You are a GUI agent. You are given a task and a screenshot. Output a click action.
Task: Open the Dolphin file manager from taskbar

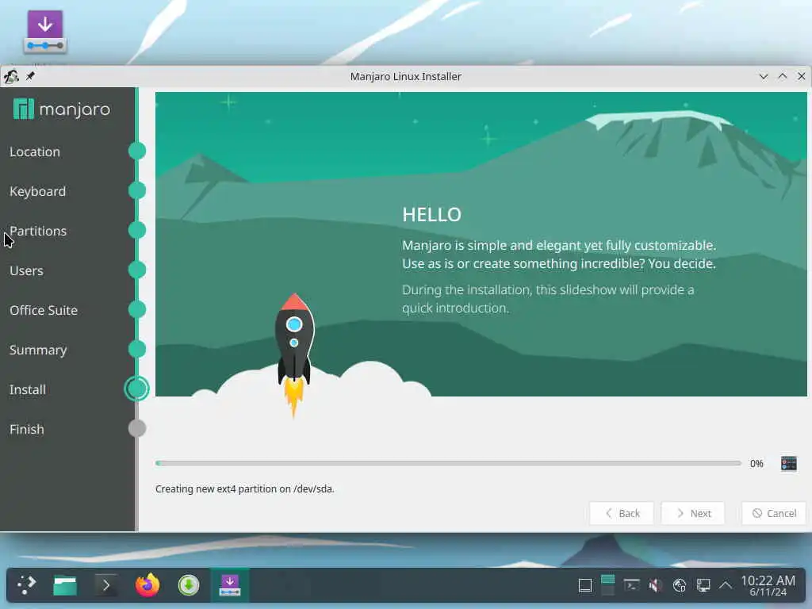(65, 586)
